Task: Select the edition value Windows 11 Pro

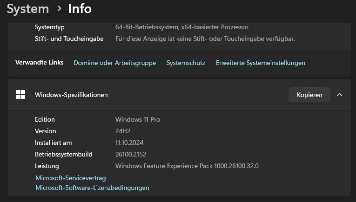Action: pyautogui.click(x=138, y=119)
